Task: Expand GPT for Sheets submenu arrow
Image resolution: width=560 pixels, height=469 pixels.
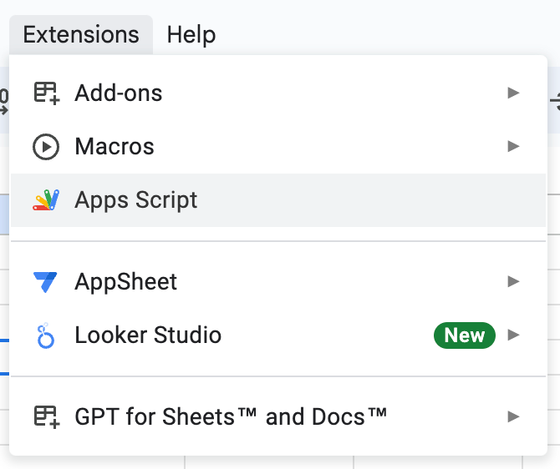Action: 513,416
